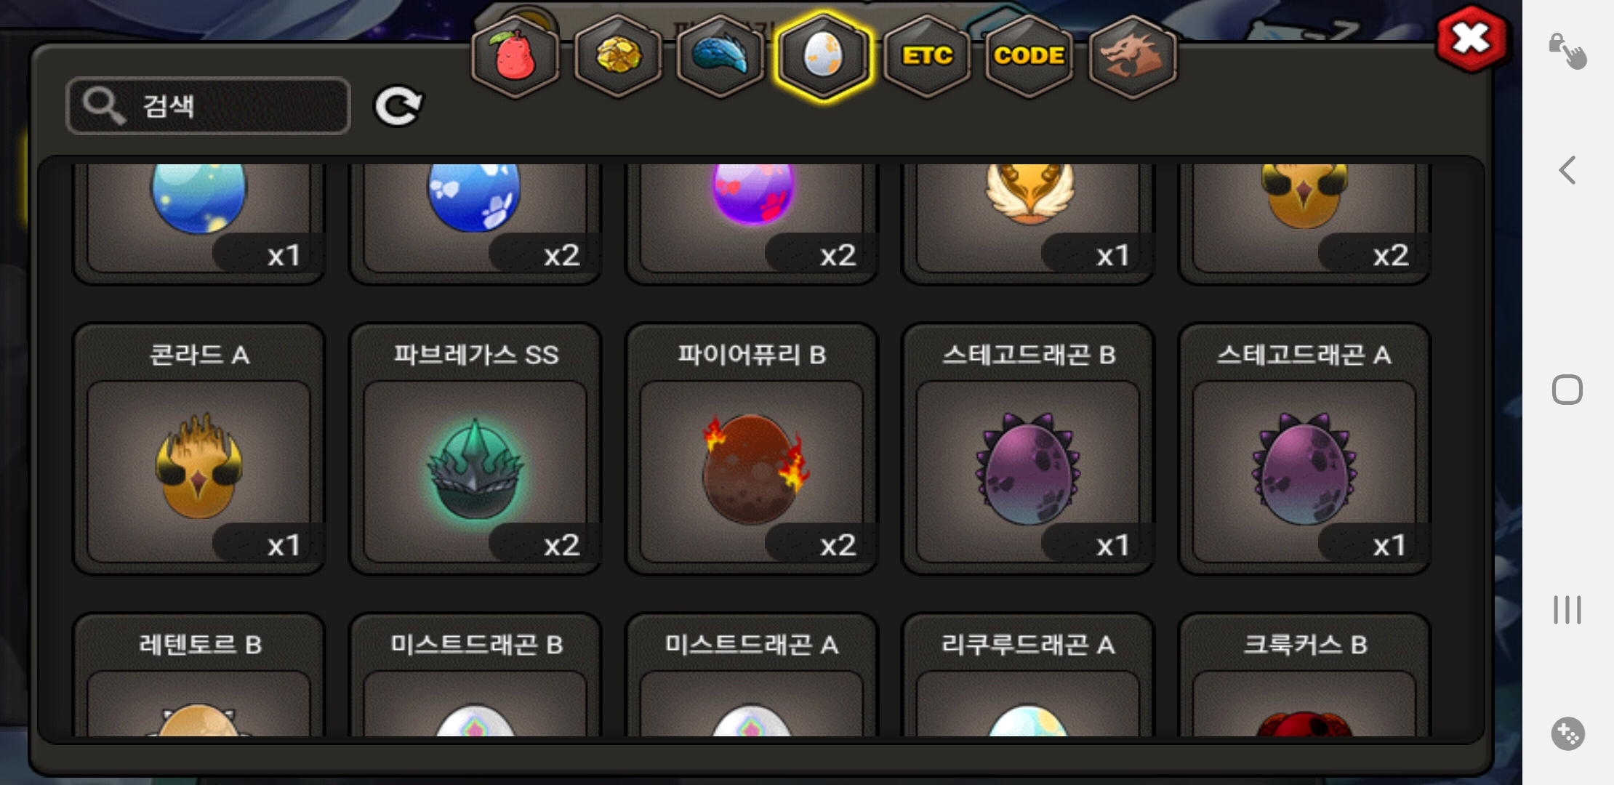Open the game controller tools icon

[x=1567, y=733]
